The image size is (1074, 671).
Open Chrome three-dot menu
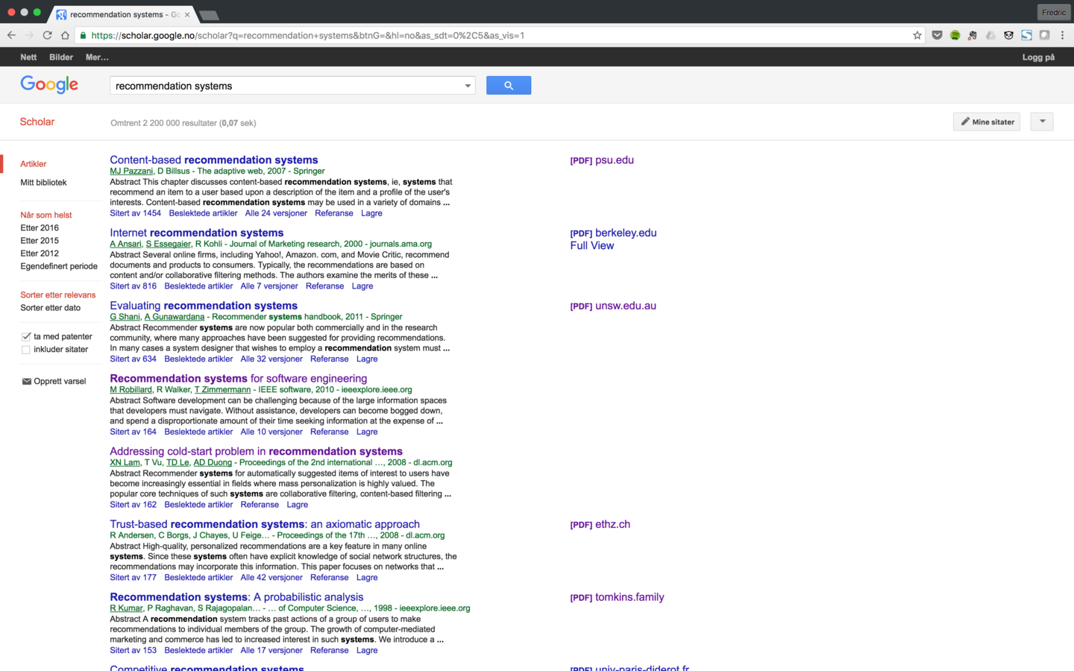point(1062,35)
